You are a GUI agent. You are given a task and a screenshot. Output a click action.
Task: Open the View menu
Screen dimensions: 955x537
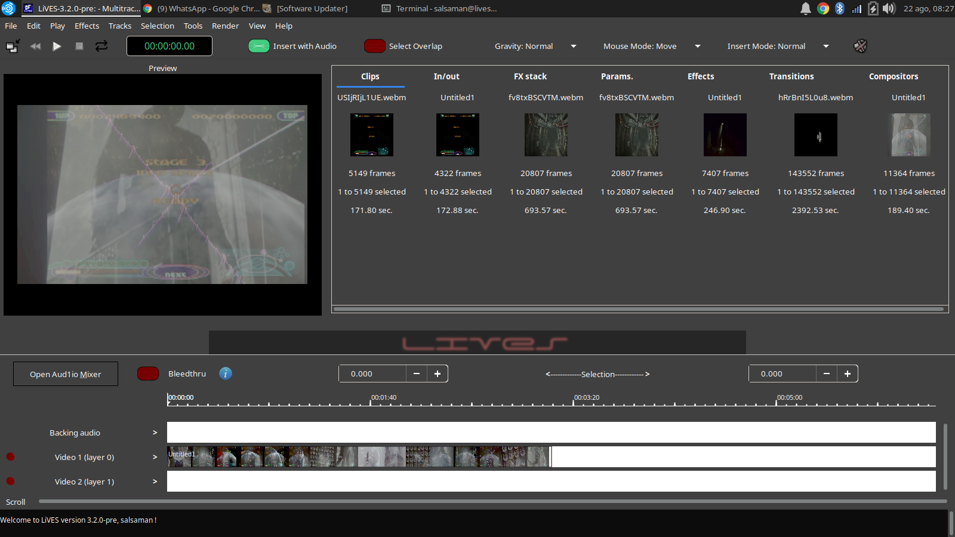[x=257, y=26]
